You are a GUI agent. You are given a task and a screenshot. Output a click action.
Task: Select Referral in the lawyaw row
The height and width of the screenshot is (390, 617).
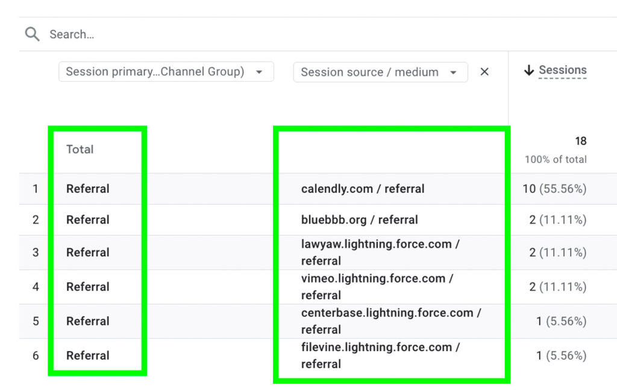point(88,252)
